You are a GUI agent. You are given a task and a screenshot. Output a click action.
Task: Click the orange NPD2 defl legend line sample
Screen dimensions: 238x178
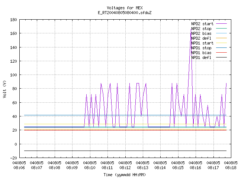221,38
